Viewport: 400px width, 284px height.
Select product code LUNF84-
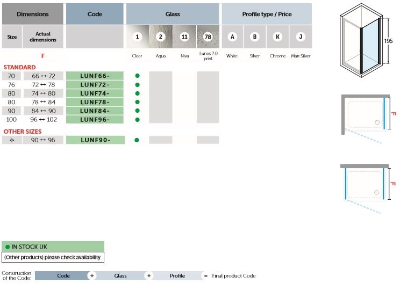(95, 111)
